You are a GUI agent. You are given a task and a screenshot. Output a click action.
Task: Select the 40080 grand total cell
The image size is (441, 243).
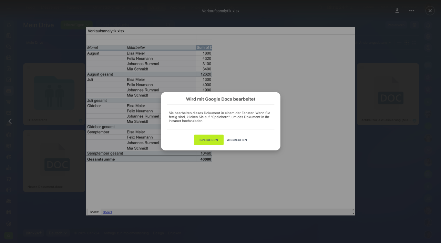[x=204, y=159]
